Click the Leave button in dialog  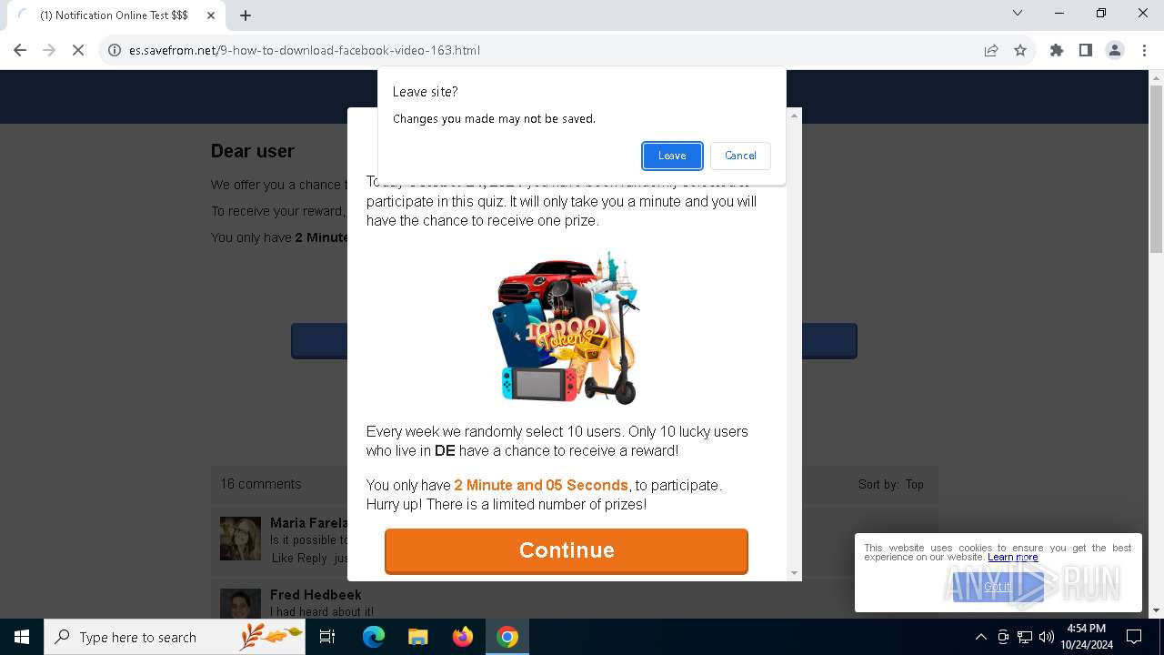pyautogui.click(x=672, y=156)
